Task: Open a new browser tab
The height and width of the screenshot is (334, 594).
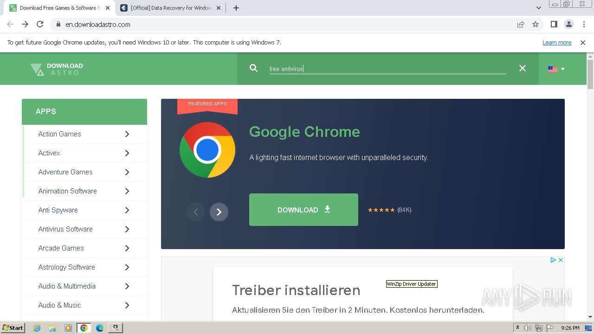Action: (236, 8)
